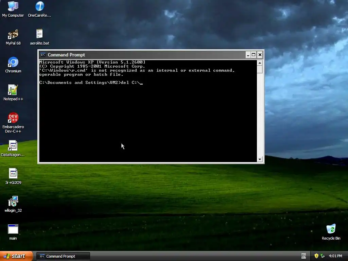348x261 pixels.
Task: Click the console vertical scrollbar thumb
Action: point(260,69)
